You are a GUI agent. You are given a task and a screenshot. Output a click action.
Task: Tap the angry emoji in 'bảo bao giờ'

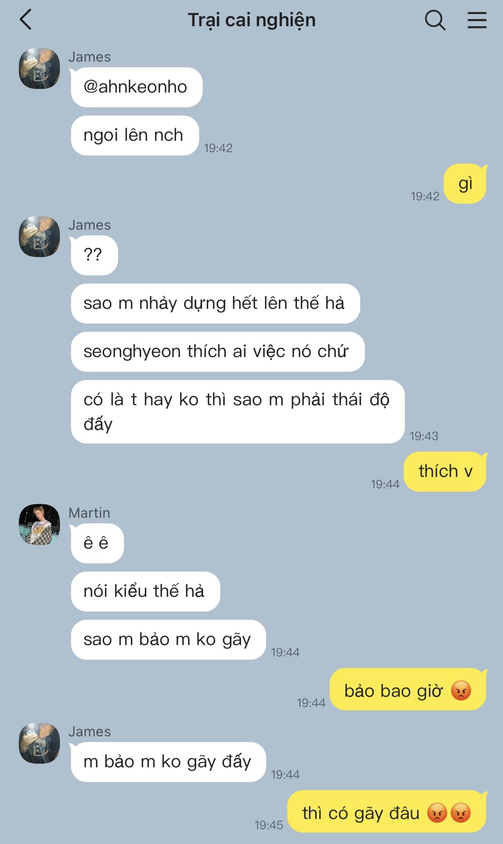tap(461, 690)
